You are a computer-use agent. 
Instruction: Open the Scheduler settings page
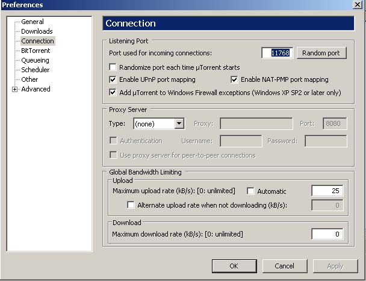coord(36,70)
